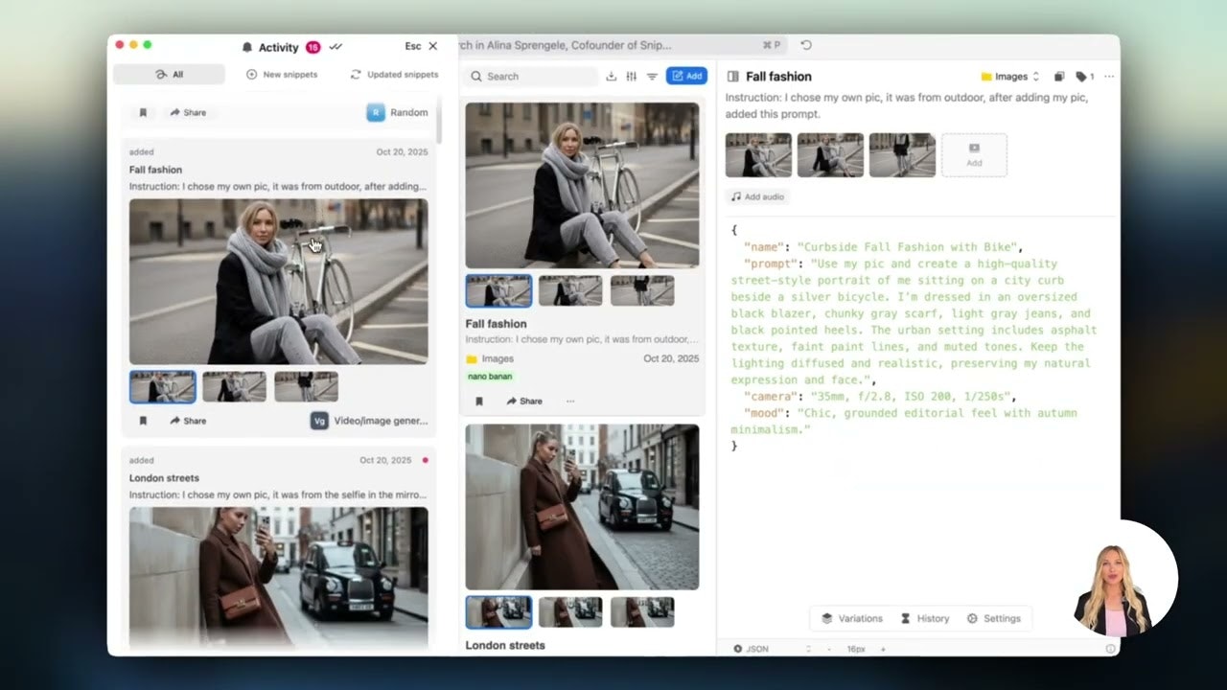Click the Add audio button
Viewport: 1227px width, 690px height.
click(x=757, y=196)
